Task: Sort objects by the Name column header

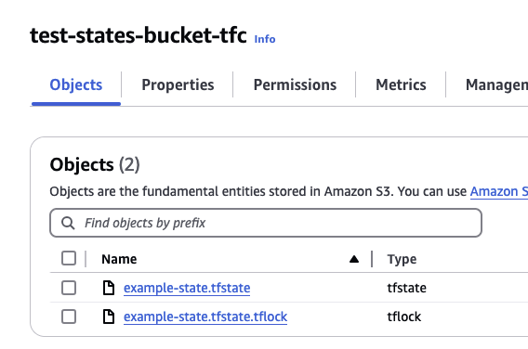Action: tap(119, 259)
